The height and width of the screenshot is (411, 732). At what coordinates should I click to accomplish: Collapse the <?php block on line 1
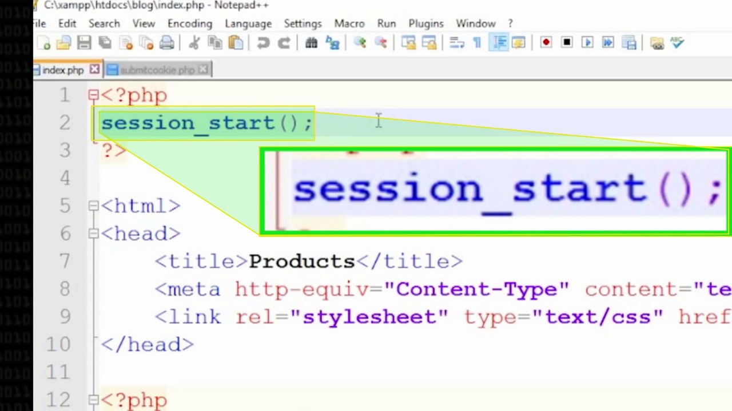(93, 95)
